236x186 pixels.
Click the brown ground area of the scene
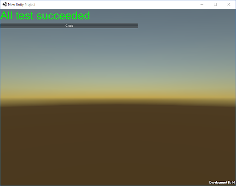coord(118,144)
